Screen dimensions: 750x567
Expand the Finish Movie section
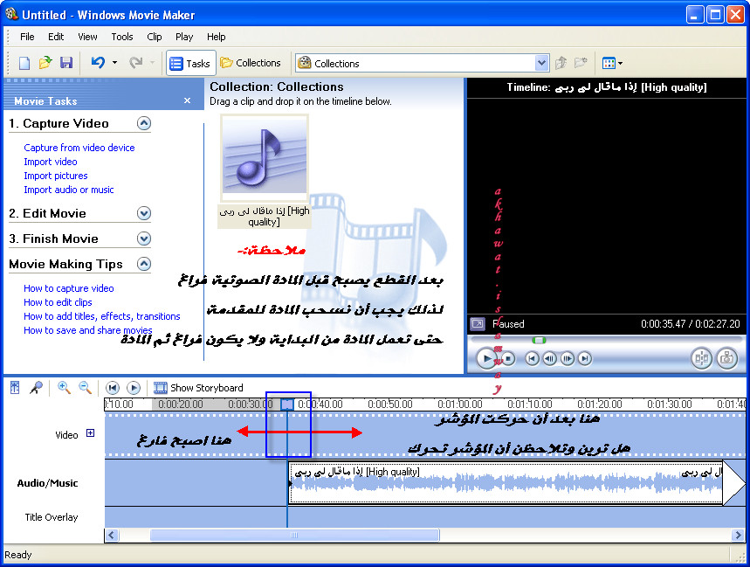pos(144,239)
